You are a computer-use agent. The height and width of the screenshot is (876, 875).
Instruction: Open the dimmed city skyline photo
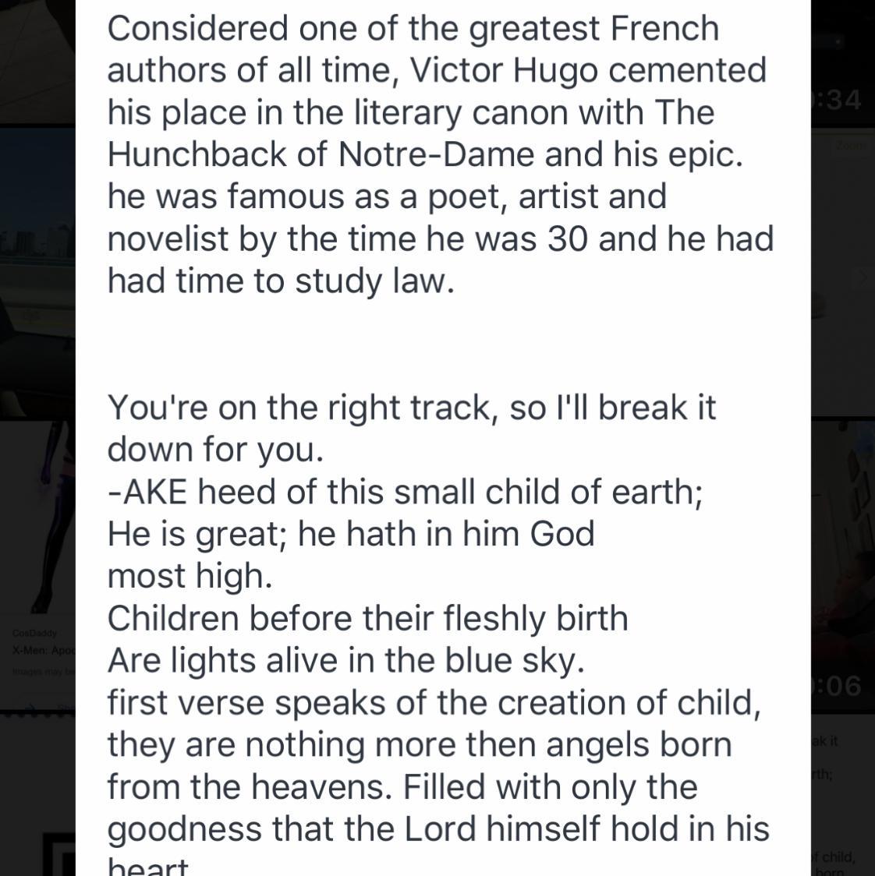pos(37,274)
